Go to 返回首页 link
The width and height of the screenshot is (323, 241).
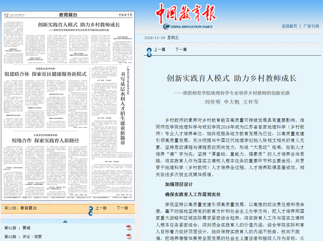(x=289, y=26)
